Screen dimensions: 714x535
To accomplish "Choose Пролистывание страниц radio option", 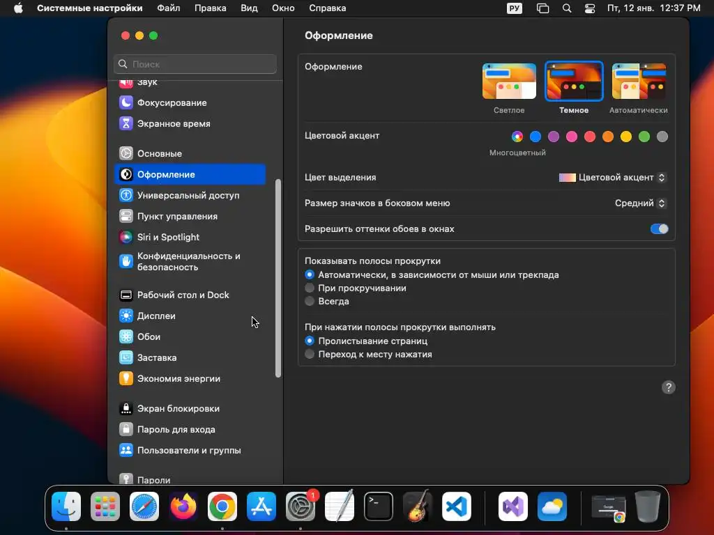I will click(x=310, y=341).
